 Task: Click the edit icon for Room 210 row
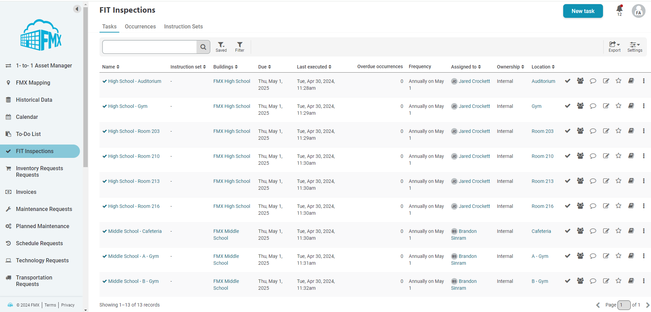(x=606, y=156)
